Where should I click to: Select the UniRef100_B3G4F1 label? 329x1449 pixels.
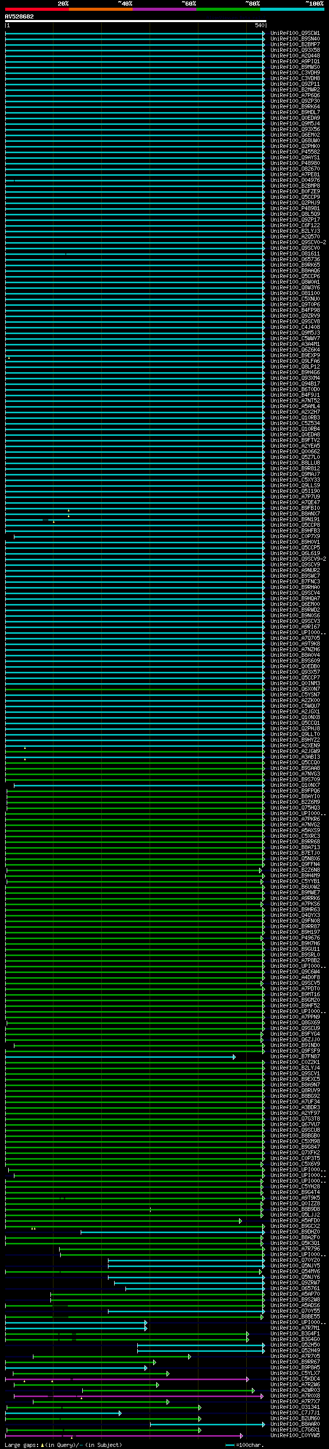point(295,1334)
